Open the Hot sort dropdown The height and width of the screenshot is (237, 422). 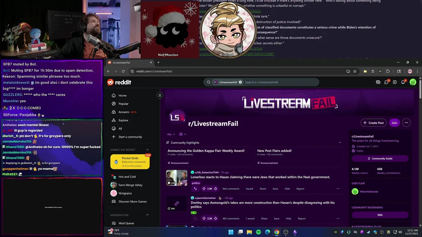[x=171, y=134]
